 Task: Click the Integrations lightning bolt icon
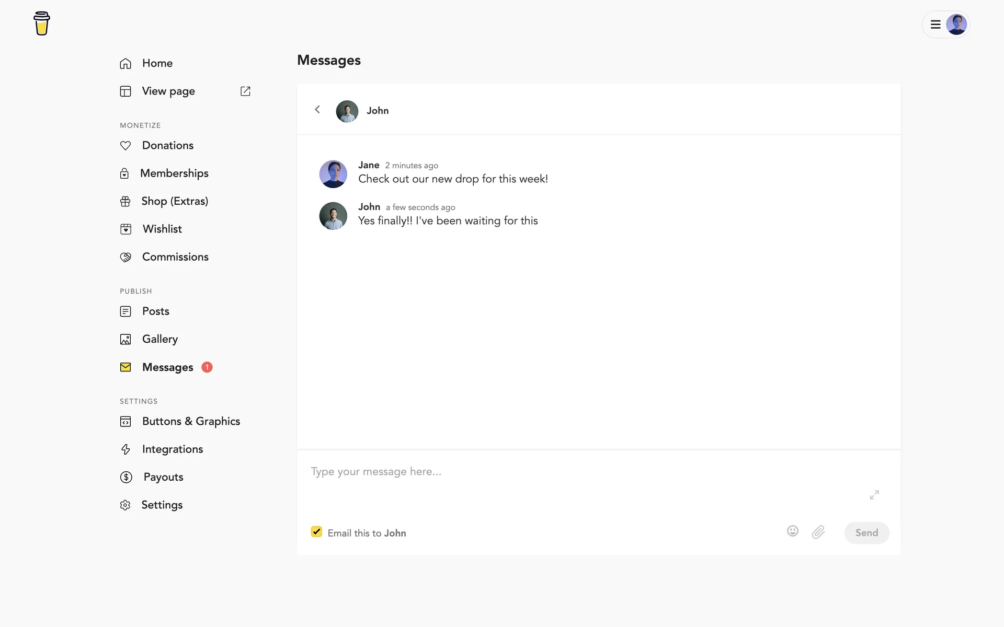tap(125, 449)
